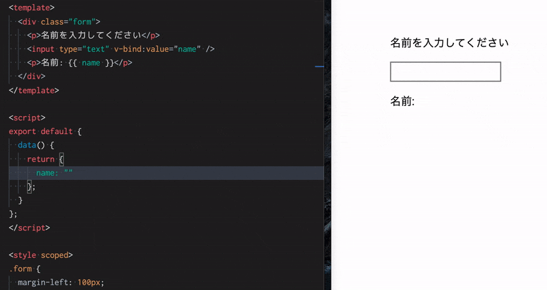Click the 'return {' line
Screen dimensions: 547x290
click(x=45, y=159)
